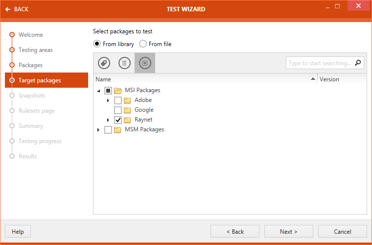Click the search magnifier icon
This screenshot has height=245, width=372.
pos(358,63)
